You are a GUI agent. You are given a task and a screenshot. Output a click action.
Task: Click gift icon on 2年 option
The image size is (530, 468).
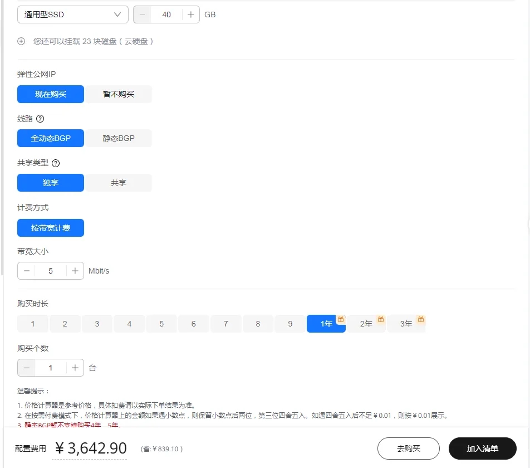380,318
